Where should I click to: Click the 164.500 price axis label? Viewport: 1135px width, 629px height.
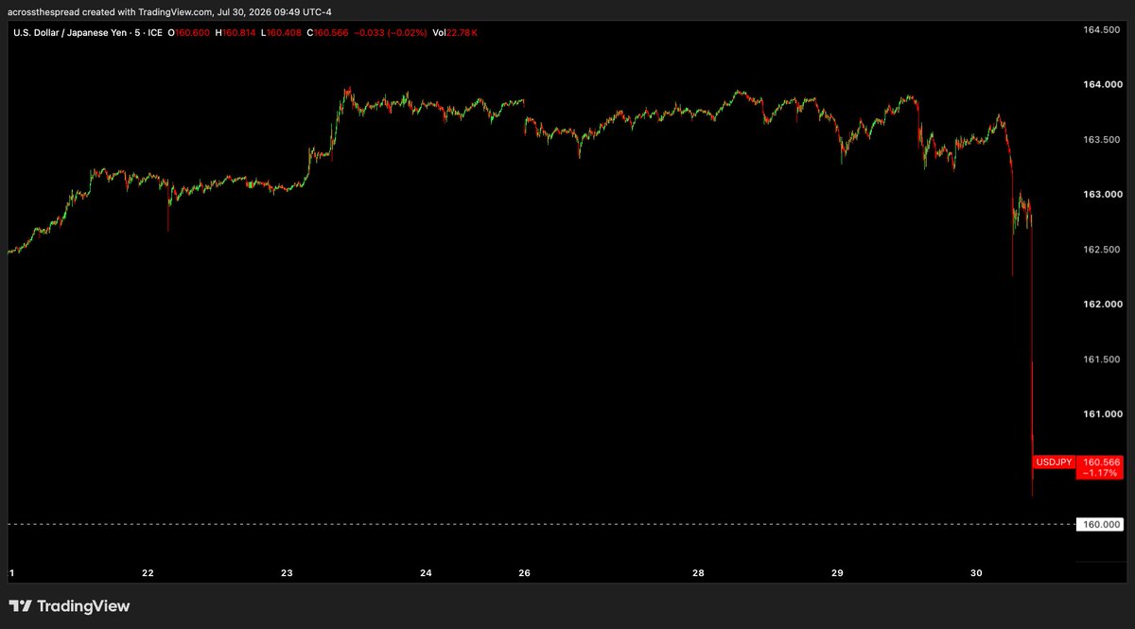[1101, 30]
